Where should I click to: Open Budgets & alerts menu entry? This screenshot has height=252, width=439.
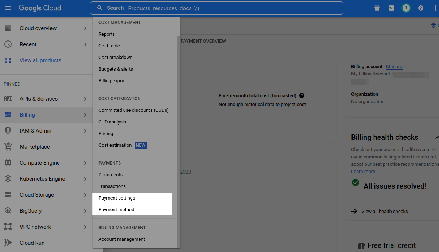(x=116, y=69)
